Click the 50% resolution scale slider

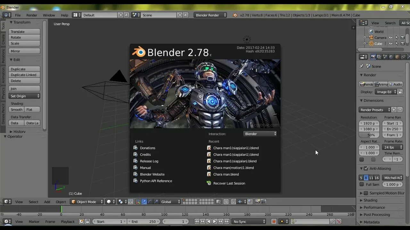(369, 135)
